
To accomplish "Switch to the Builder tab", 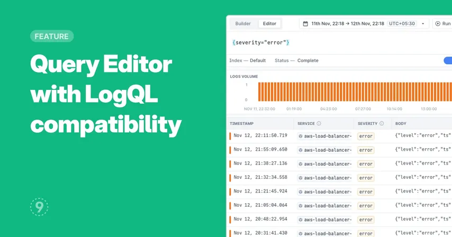I will 243,24.
